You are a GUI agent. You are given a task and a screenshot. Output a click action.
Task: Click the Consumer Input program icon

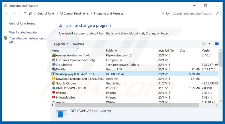(x=54, y=60)
